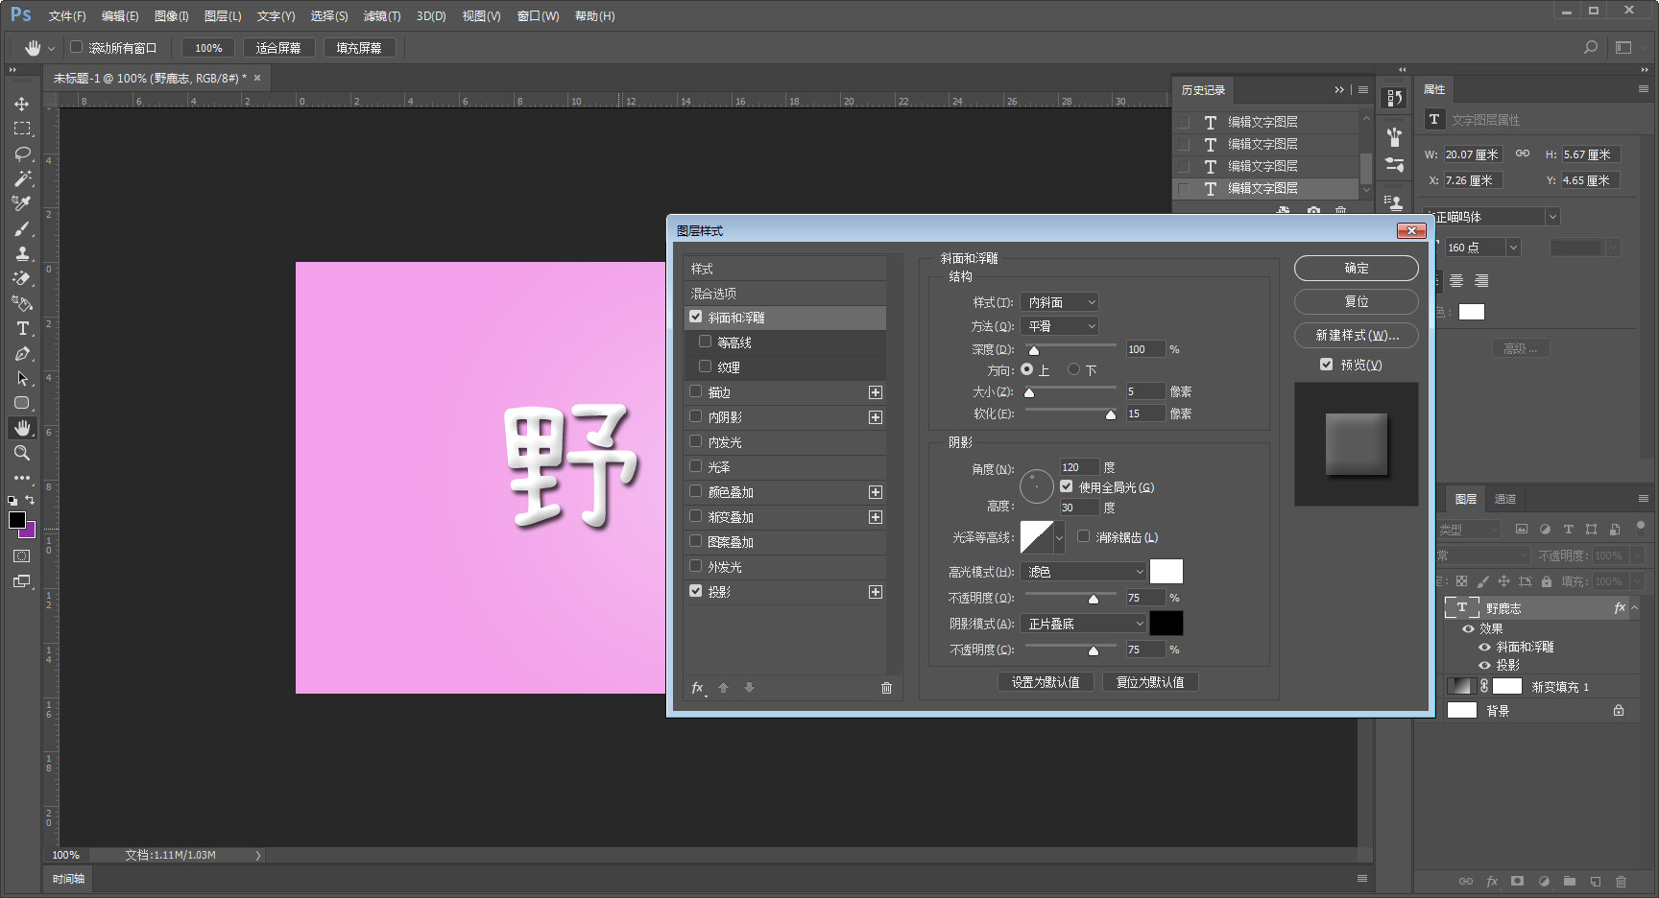Enable the Stroke (描边) checkbox
This screenshot has height=898, width=1659.
click(x=696, y=391)
